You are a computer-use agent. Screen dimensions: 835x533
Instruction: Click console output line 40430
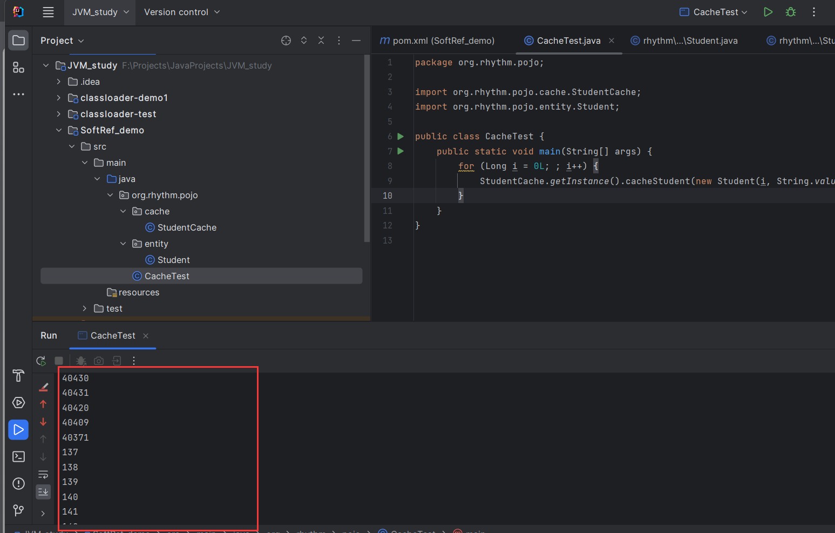76,378
